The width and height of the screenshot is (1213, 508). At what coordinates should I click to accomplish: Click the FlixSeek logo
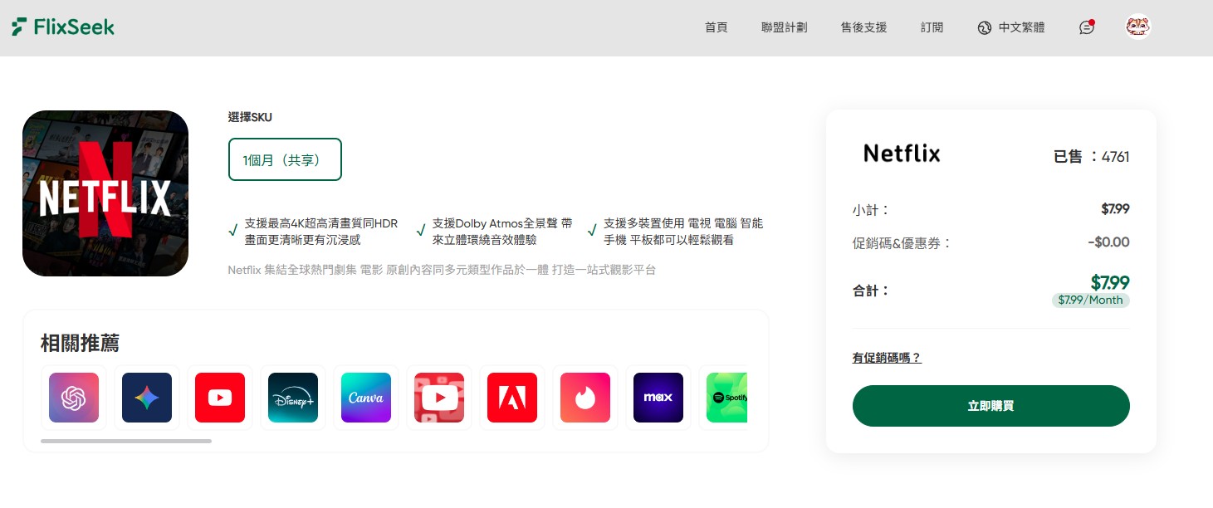[63, 27]
